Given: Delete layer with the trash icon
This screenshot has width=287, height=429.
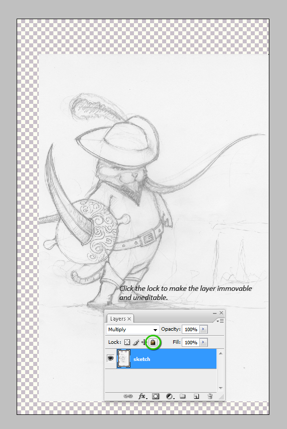Looking at the screenshot, I should pyautogui.click(x=210, y=396).
